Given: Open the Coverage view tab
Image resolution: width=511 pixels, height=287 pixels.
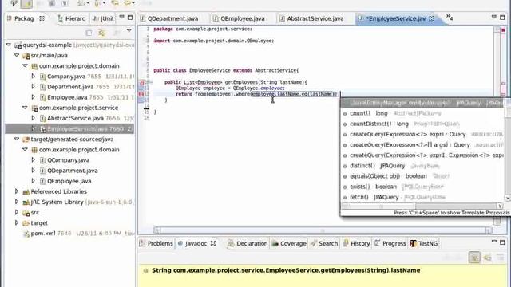Looking at the screenshot, I should click(289, 243).
